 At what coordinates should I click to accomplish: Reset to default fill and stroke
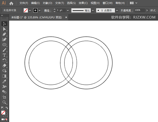tap(2, 108)
